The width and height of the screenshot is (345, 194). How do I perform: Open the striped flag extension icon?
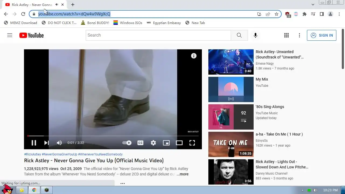pos(296,14)
